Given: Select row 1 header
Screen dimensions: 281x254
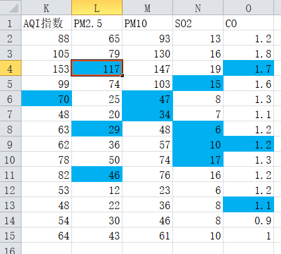Looking at the screenshot, I should 11,23.
